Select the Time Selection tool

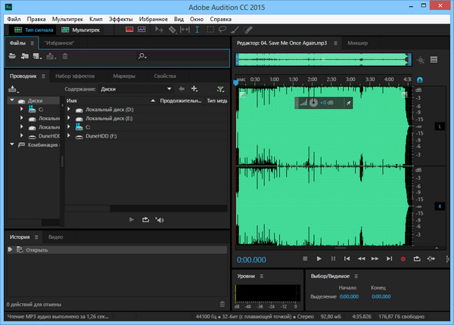coord(197,29)
